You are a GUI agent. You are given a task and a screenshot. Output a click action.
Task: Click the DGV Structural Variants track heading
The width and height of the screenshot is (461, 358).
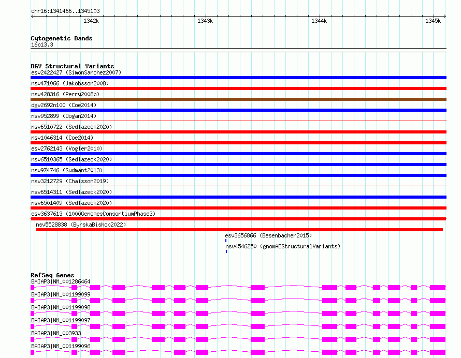(x=73, y=66)
